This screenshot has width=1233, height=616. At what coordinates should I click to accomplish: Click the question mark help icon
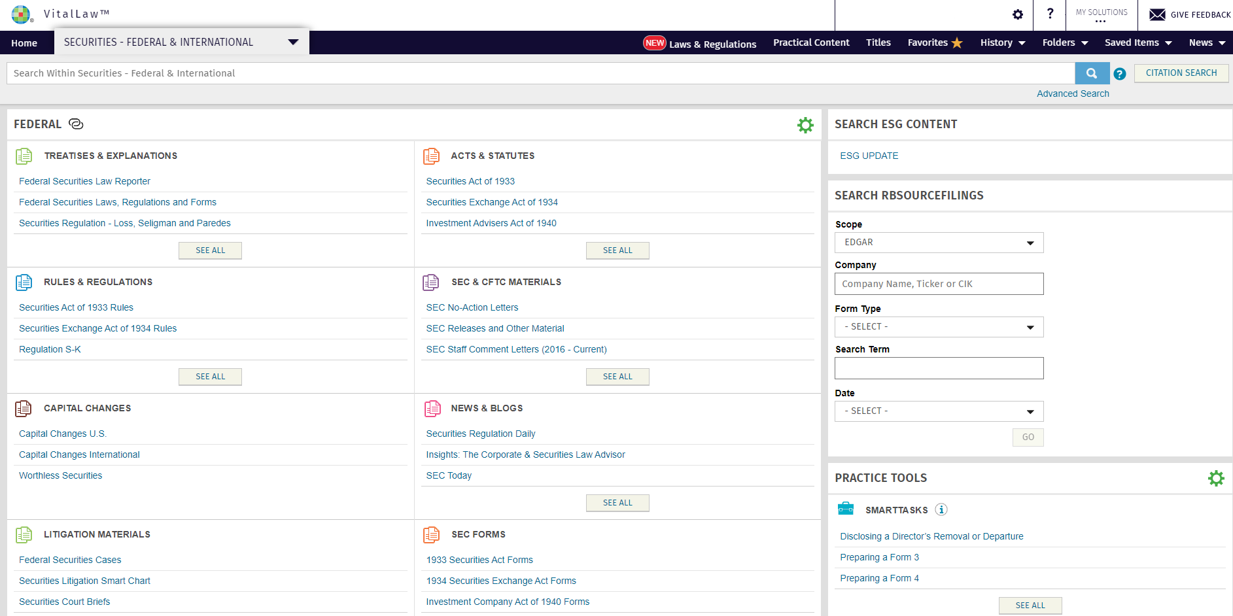(1050, 14)
